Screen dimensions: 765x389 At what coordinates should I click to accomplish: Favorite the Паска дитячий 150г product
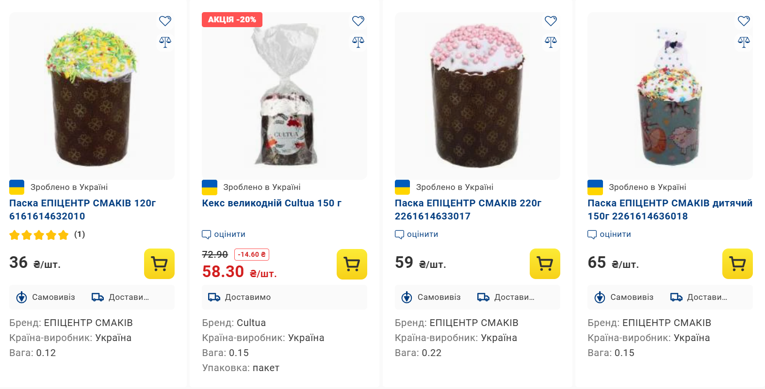[x=744, y=21]
